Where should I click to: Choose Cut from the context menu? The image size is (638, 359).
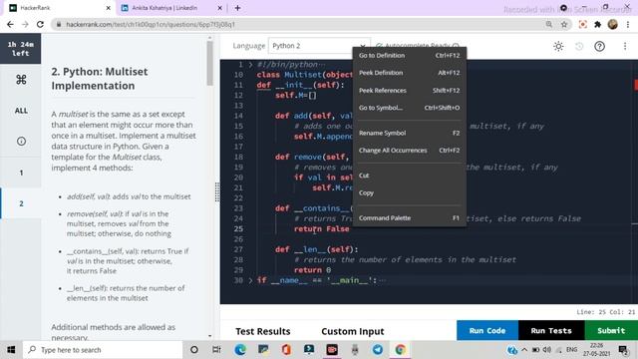tap(410, 176)
